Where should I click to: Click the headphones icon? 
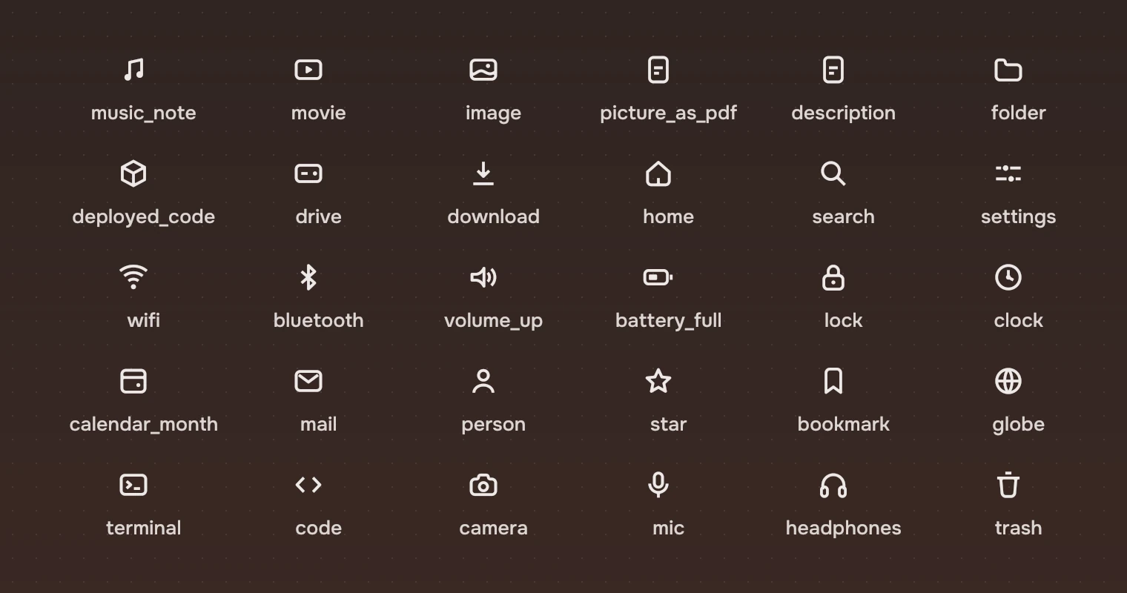coord(833,485)
